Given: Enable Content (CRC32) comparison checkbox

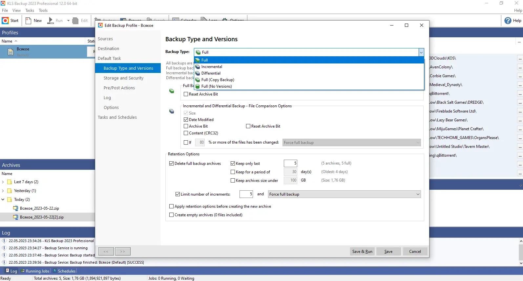Looking at the screenshot, I should (x=186, y=133).
